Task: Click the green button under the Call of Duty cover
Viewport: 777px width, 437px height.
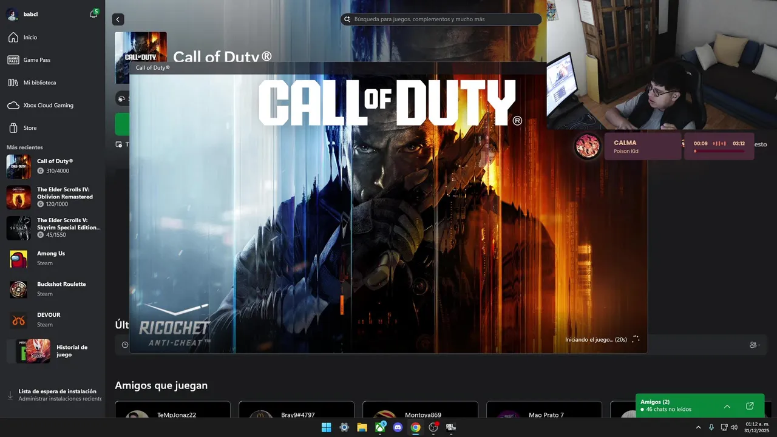Action: (x=122, y=124)
